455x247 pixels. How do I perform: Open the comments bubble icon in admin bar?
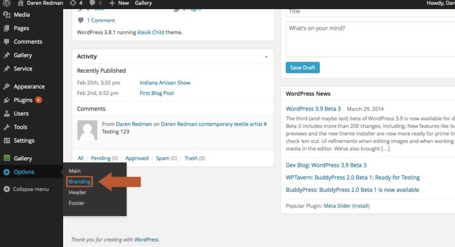coord(92,3)
